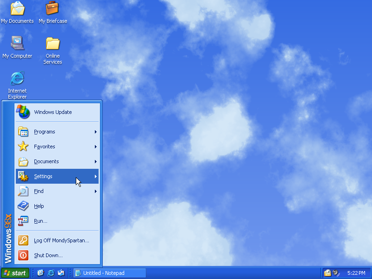Choose Shut Down... in Start menu
Viewport: 372px width, 279px height.
point(57,255)
